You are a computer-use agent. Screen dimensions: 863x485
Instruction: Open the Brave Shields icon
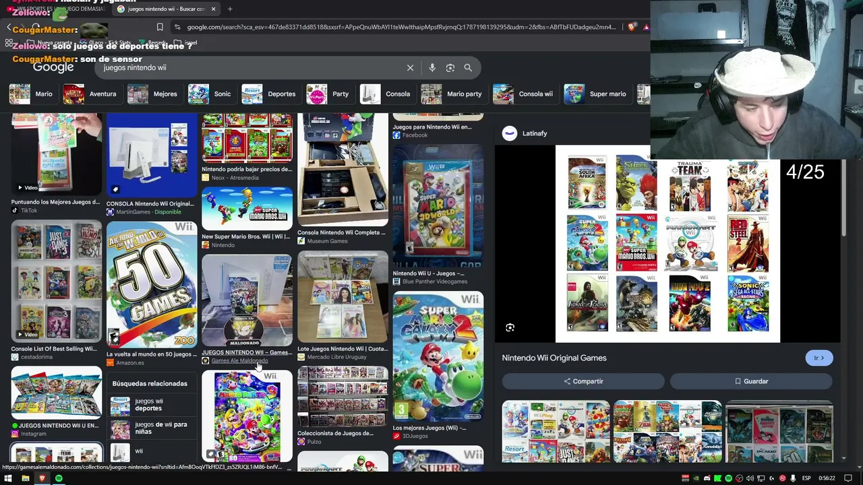[632, 27]
